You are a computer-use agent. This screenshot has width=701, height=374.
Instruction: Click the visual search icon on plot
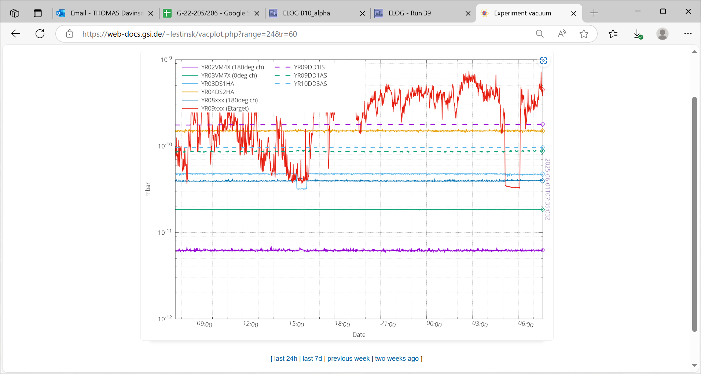[543, 60]
